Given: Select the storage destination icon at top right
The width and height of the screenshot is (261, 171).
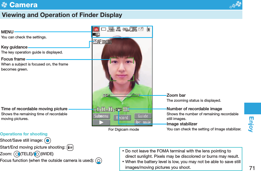Looking at the screenshot, I should (x=148, y=29).
